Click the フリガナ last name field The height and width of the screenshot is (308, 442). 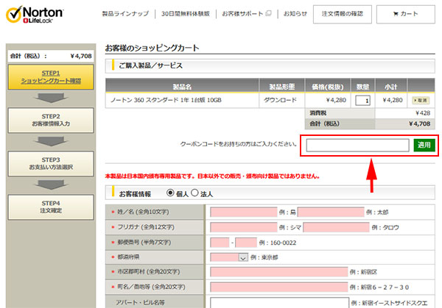point(244,227)
